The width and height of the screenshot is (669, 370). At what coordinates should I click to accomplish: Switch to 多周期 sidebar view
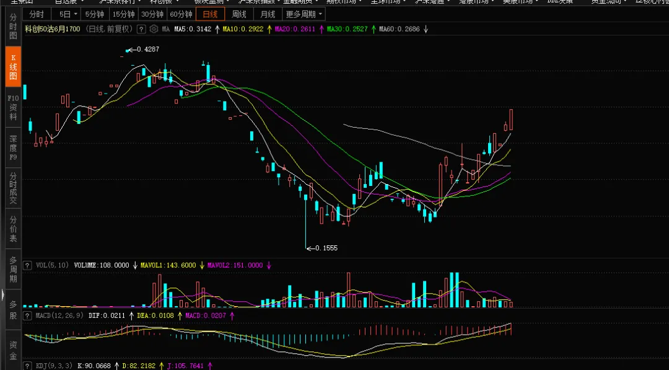(13, 269)
